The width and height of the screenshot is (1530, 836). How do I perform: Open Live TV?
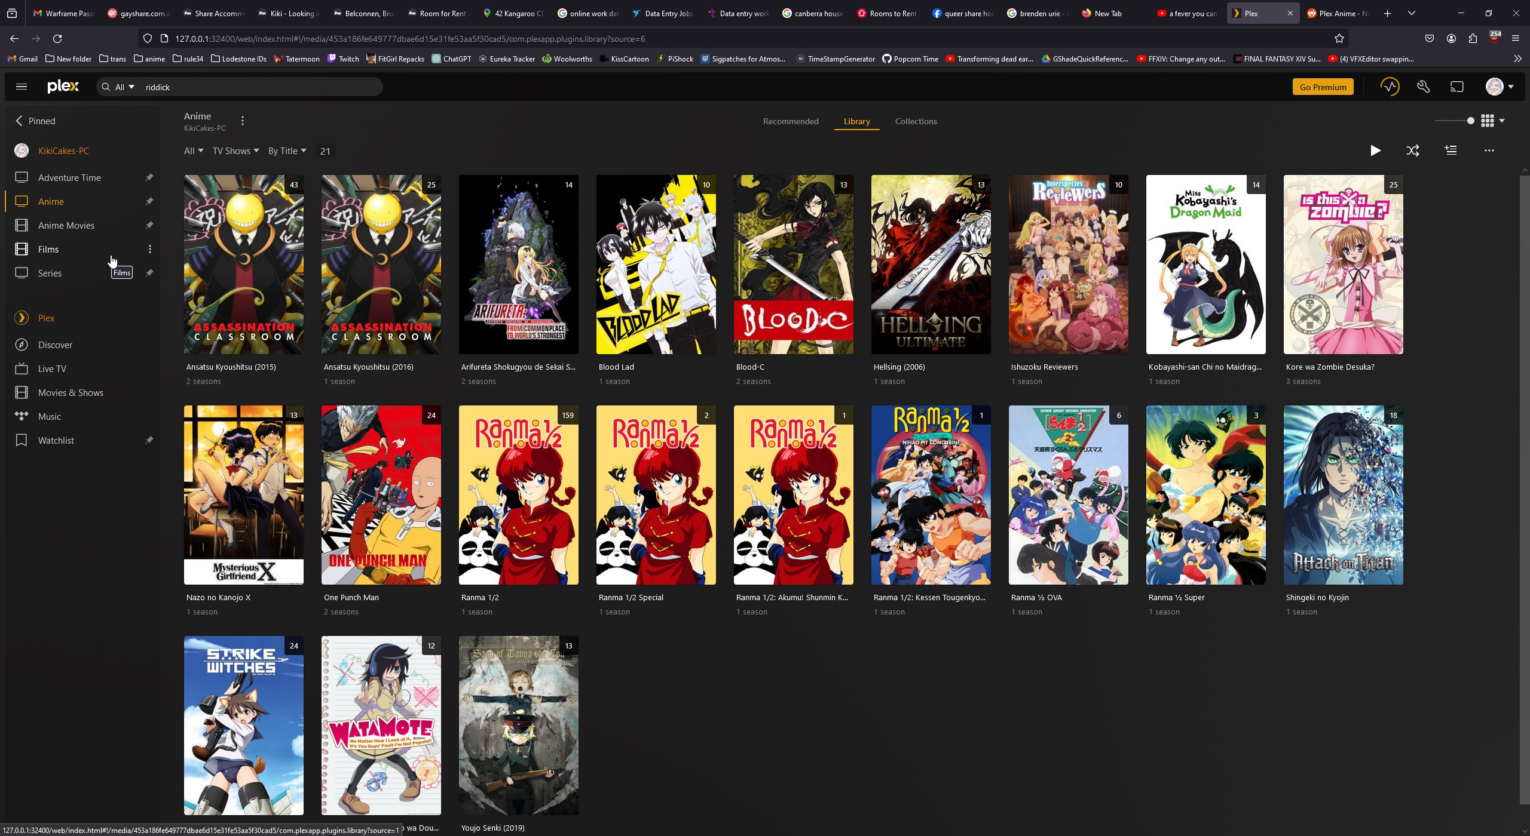point(52,368)
